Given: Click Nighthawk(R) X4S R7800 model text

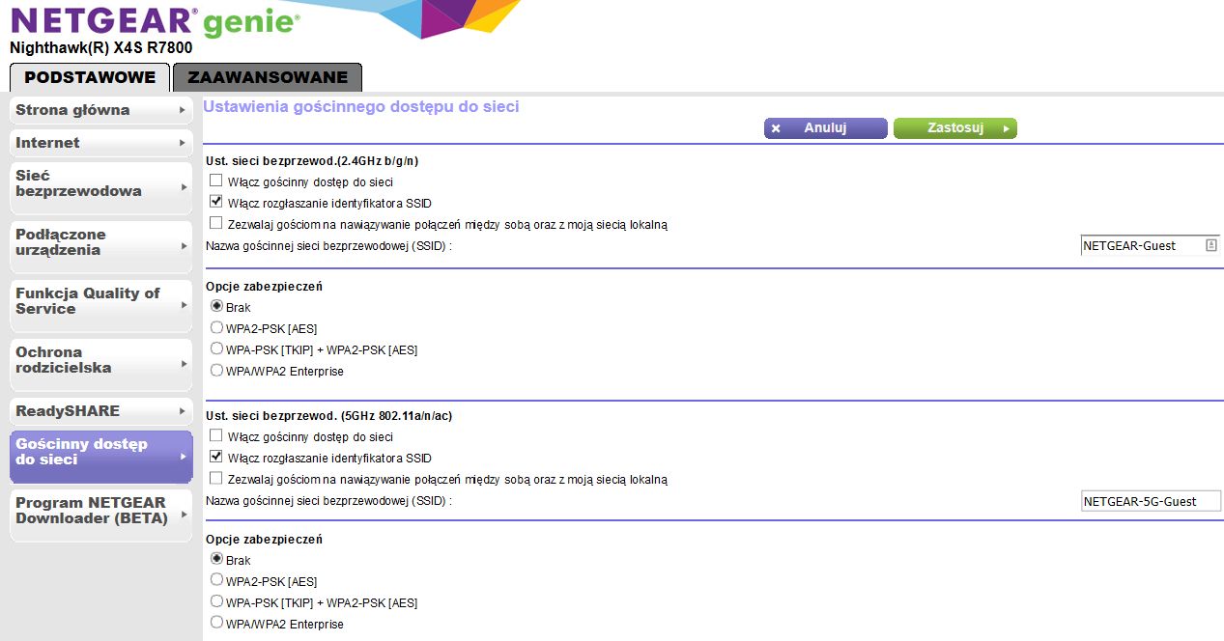Looking at the screenshot, I should 101,47.
